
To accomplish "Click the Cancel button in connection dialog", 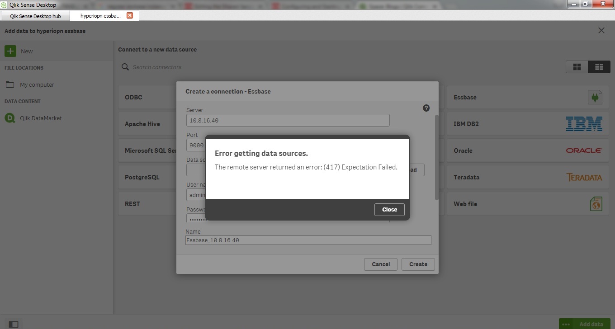I will pos(381,264).
